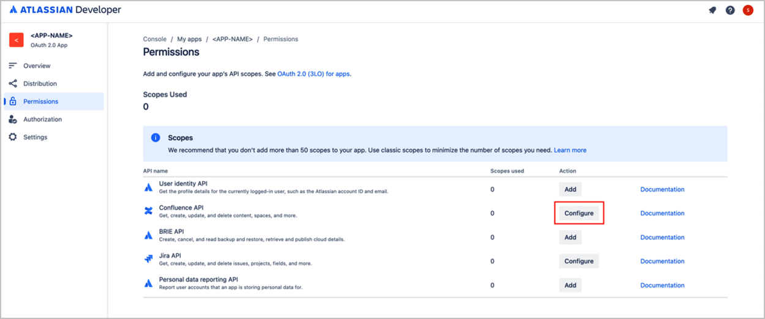Click the <APP-NAME> title in sidebar
This screenshot has height=319, width=765.
tap(51, 36)
